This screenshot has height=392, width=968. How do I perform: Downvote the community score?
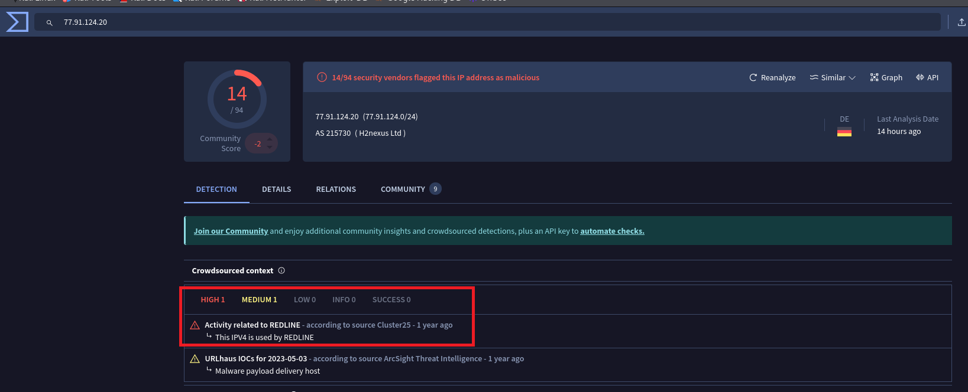pos(270,147)
